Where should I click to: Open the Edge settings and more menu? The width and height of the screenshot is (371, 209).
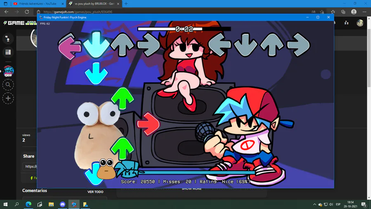pos(364,12)
